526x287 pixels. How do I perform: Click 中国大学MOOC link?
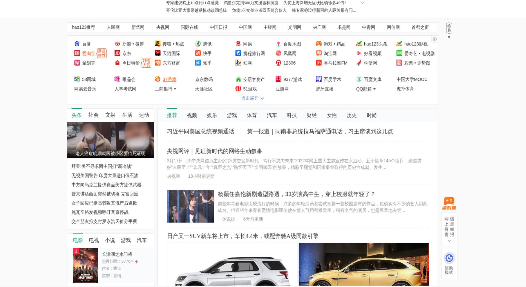coord(412,79)
